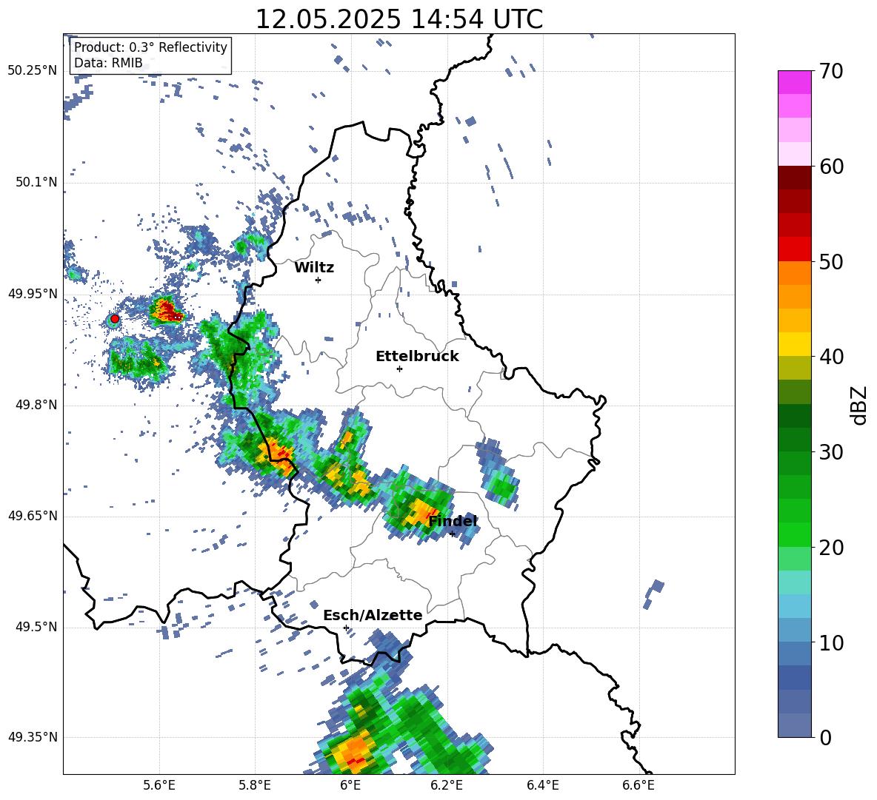Click the 50 value on the colorbar
The width and height of the screenshot is (877, 800).
pos(831,261)
